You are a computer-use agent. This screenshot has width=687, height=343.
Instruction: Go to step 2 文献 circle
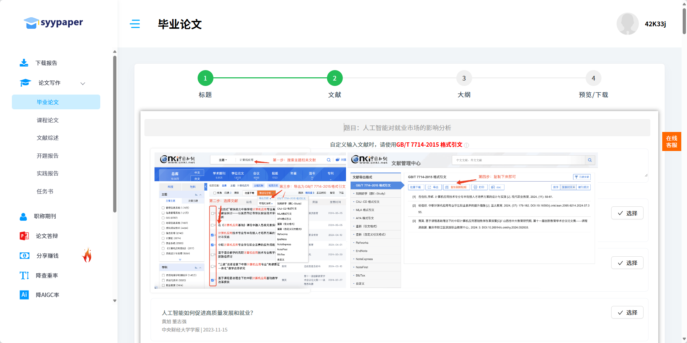[x=335, y=78]
